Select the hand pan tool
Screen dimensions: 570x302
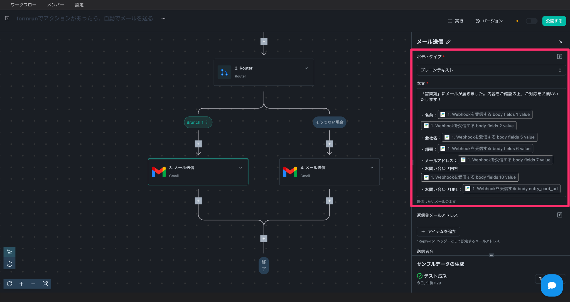pyautogui.click(x=9, y=264)
